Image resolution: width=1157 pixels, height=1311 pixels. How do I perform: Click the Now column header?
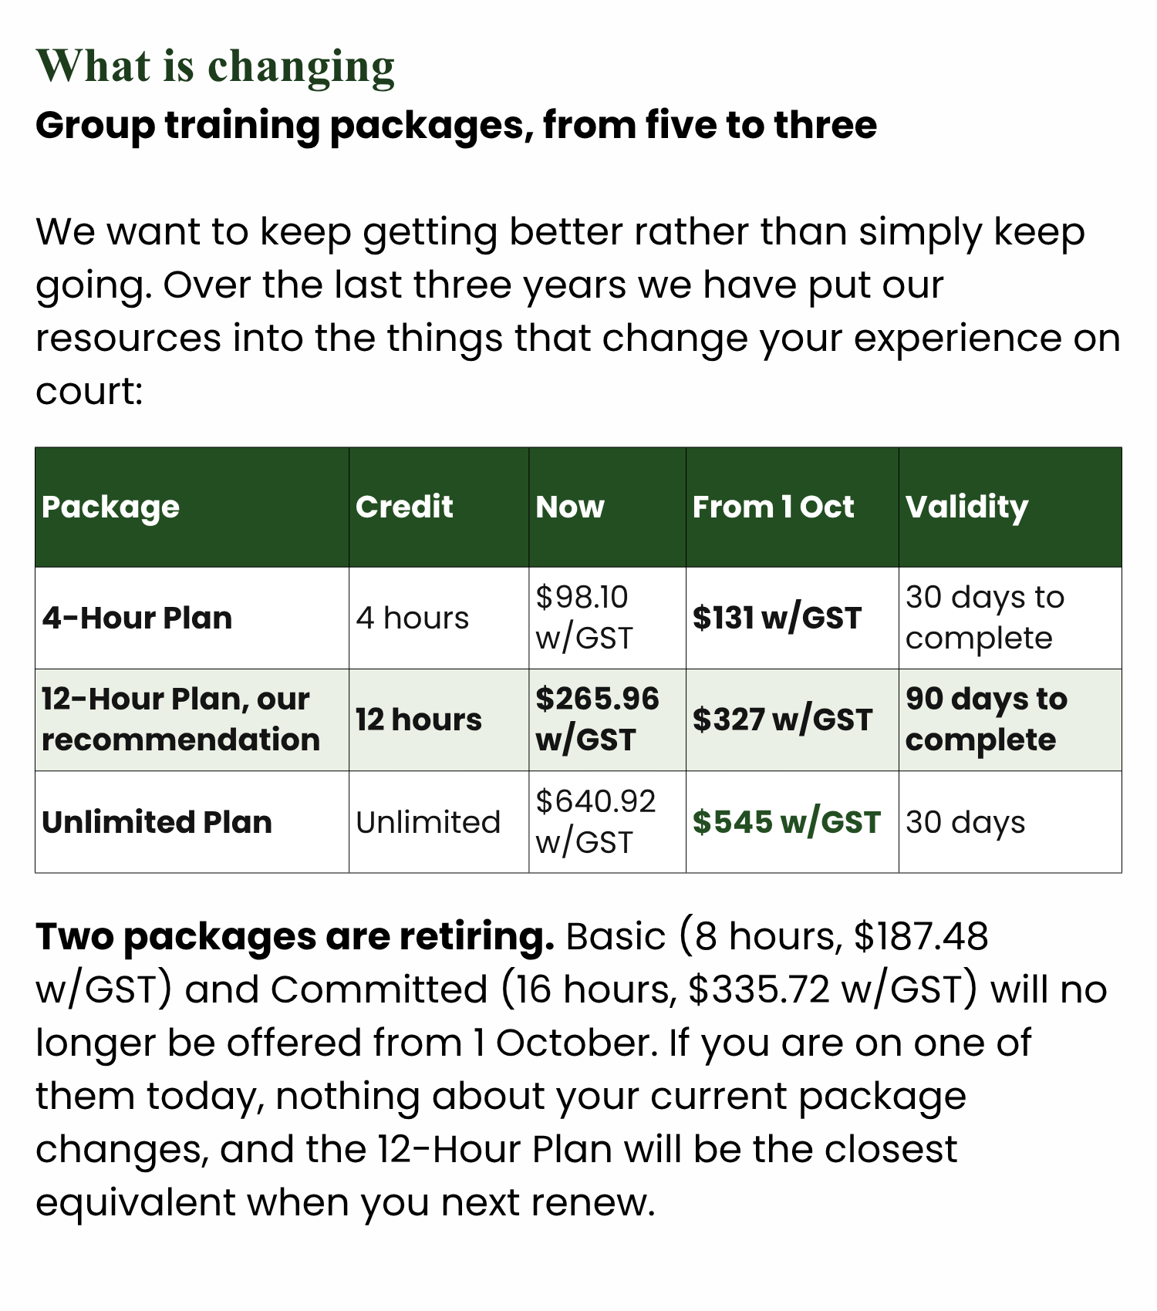click(570, 507)
